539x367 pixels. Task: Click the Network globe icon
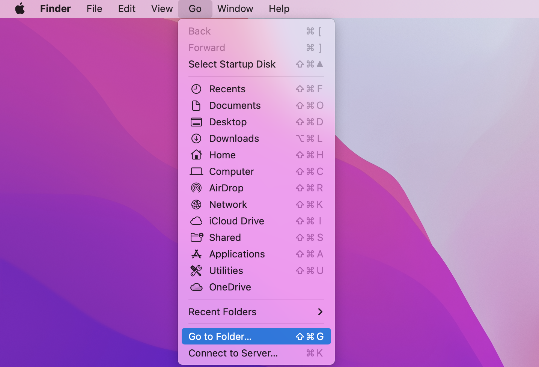(x=196, y=205)
